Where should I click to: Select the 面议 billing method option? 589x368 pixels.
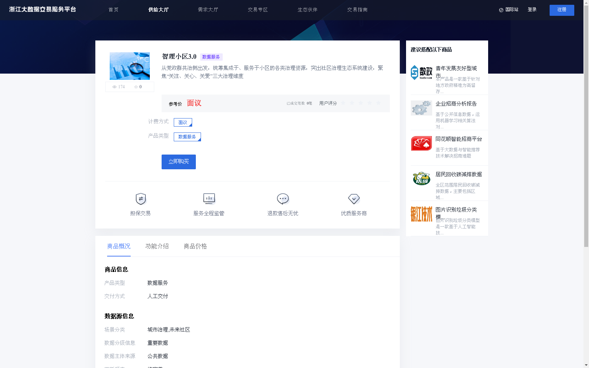[183, 122]
